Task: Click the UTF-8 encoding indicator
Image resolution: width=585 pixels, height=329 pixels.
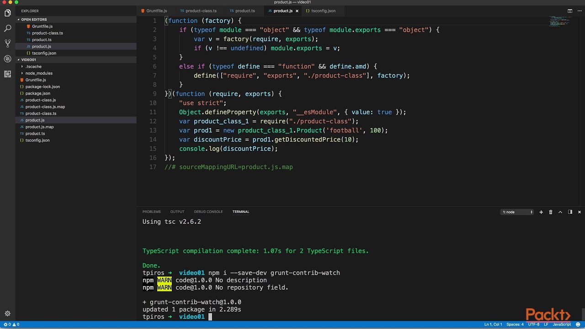Action: coord(534,324)
